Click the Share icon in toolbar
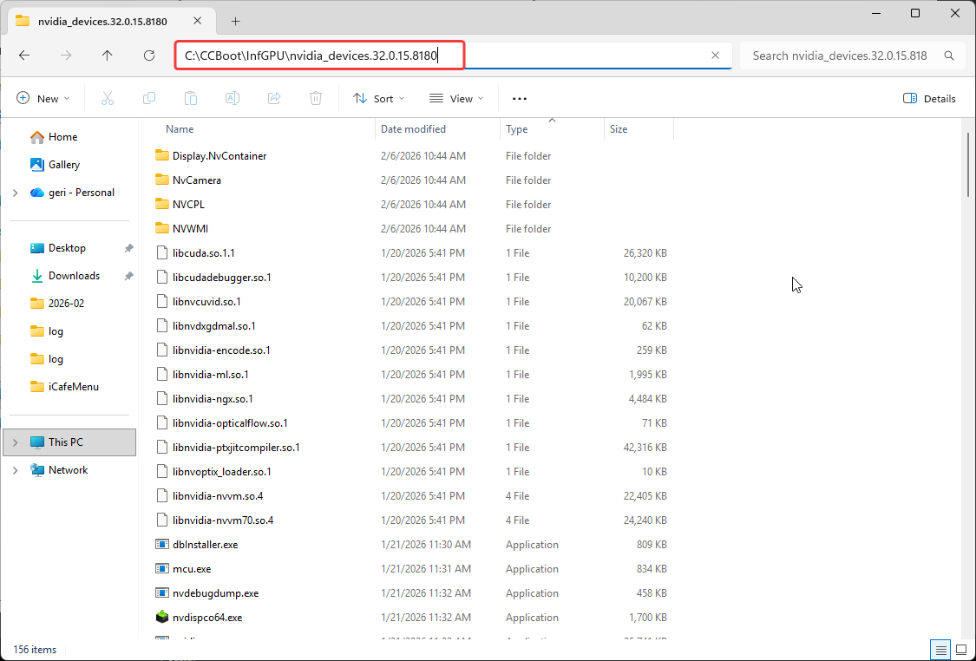 274,99
